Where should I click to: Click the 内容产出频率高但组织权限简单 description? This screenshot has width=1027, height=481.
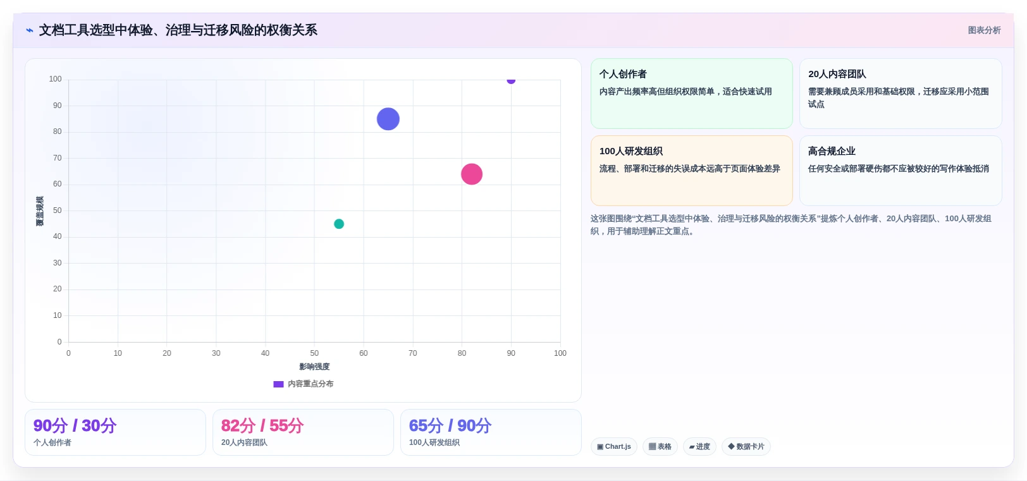coord(686,92)
